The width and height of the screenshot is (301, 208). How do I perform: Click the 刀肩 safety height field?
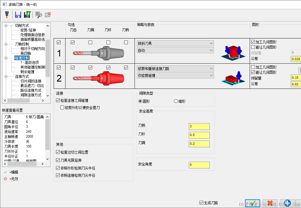pyautogui.click(x=199, y=144)
